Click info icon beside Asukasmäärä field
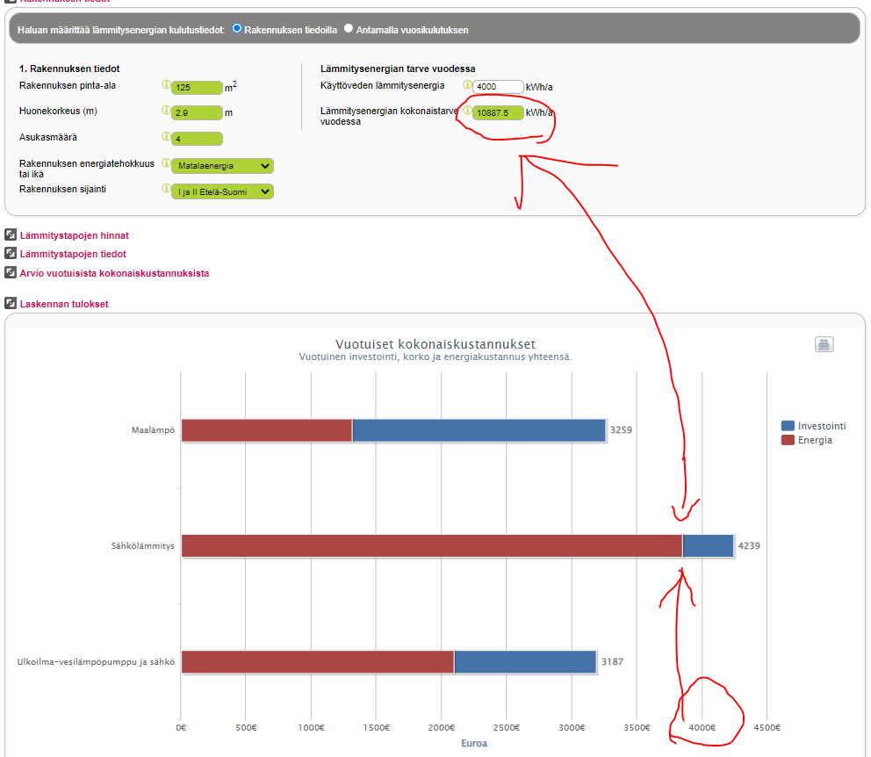 166,137
